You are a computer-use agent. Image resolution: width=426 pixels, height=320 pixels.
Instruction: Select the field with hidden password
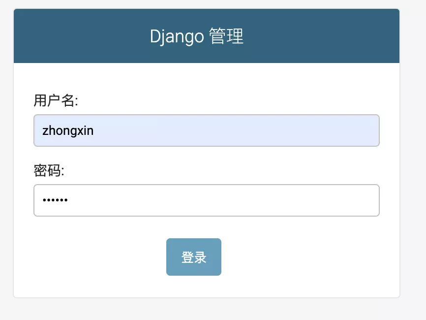coord(206,200)
